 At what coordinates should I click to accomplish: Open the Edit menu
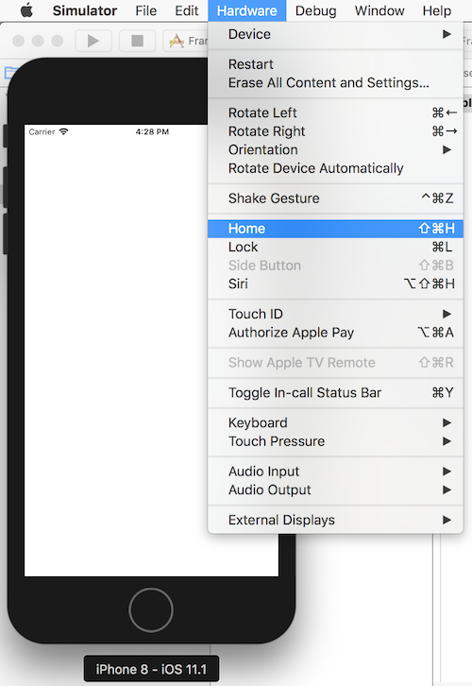(187, 10)
